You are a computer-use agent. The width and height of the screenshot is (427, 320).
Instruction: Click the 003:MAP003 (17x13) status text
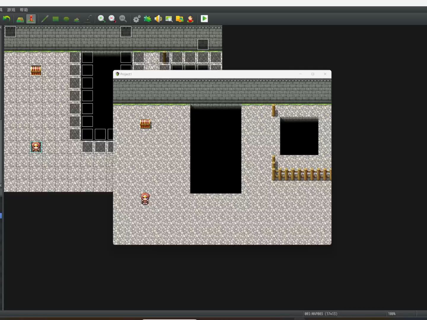[x=321, y=314]
